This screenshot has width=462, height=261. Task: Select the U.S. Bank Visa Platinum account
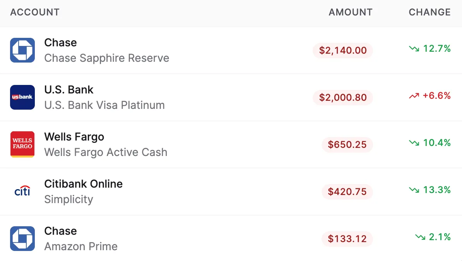[x=104, y=105]
